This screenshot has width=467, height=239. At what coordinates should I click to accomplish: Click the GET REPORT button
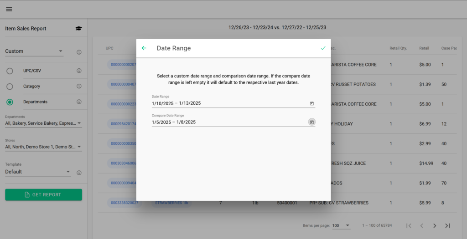click(43, 195)
